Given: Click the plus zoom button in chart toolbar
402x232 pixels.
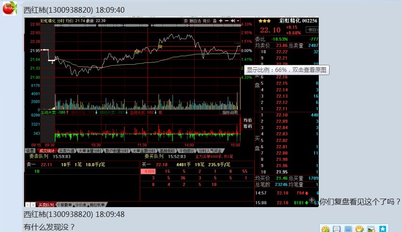Looking at the screenshot, I should (221, 21).
